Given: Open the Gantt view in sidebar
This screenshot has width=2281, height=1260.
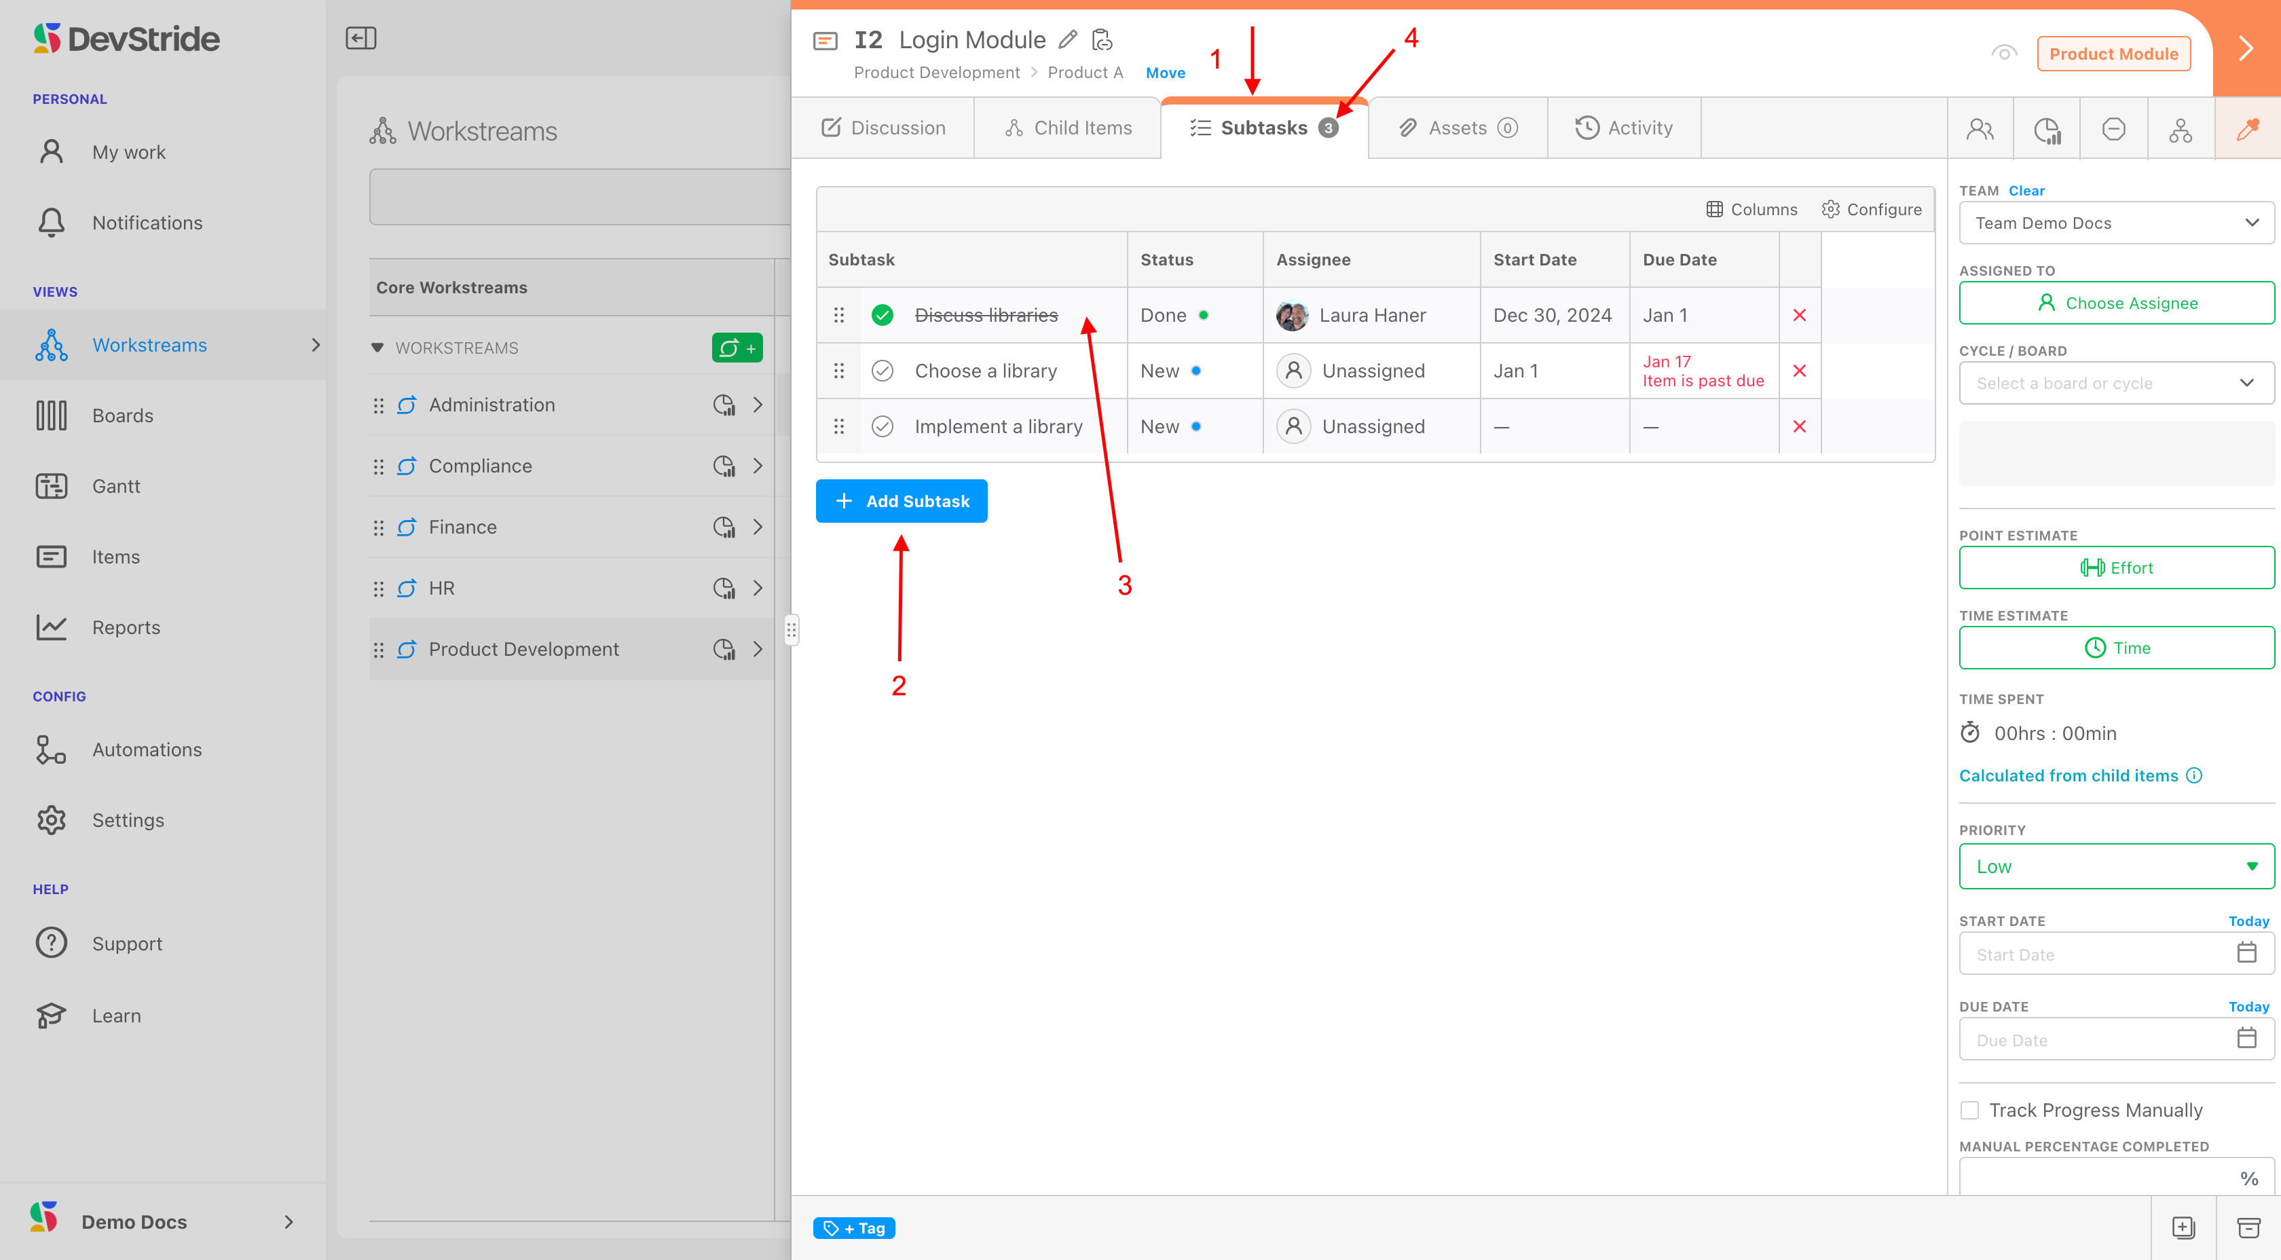Looking at the screenshot, I should coord(116,486).
